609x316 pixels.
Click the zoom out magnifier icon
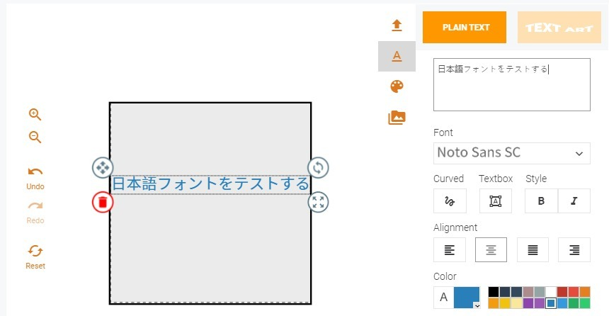[x=35, y=137]
